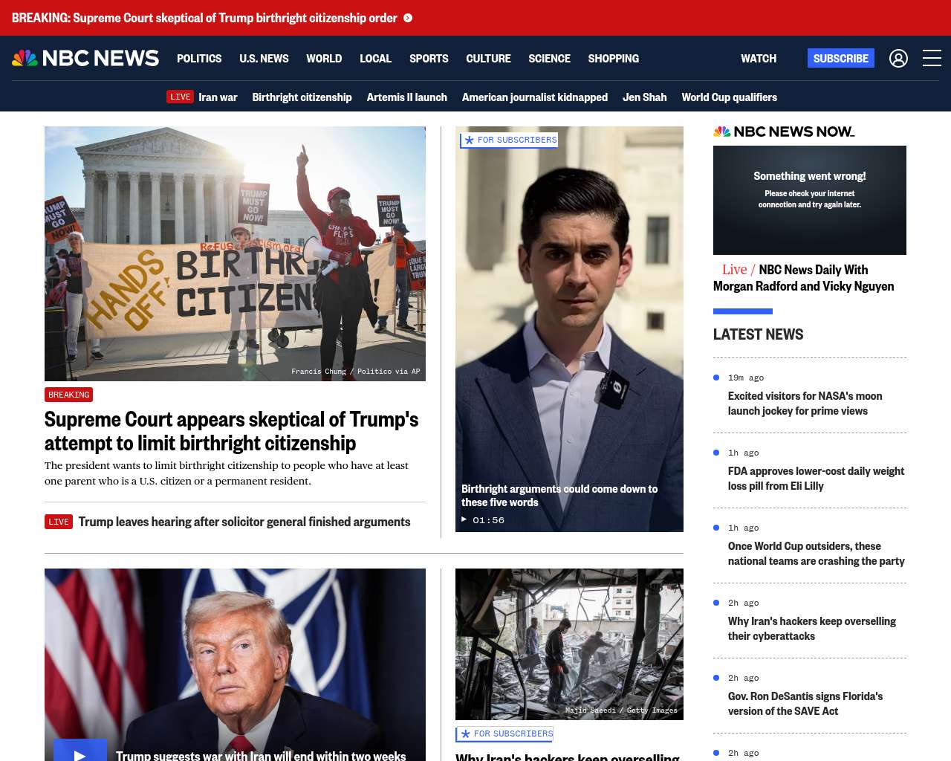Image resolution: width=951 pixels, height=761 pixels.
Task: Read the breaking Supreme Court banner headline
Action: (204, 18)
